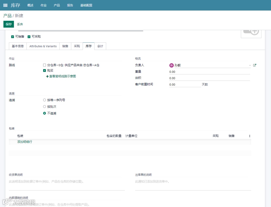Click the 物流 section heading
The image size is (271, 207).
tap(138, 58)
